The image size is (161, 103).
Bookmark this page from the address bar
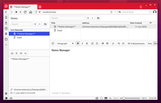[x=112, y=12]
